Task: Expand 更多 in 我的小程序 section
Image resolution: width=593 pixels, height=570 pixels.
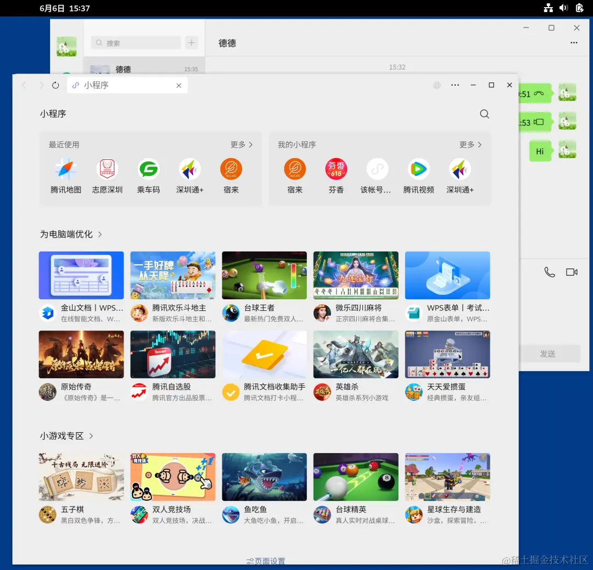Action: pos(471,144)
